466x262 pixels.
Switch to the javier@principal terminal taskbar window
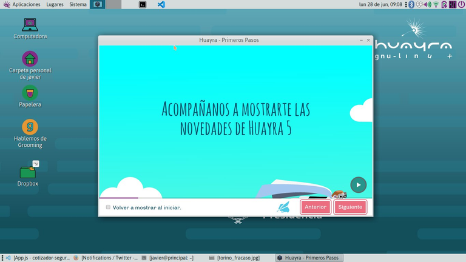[168, 258]
